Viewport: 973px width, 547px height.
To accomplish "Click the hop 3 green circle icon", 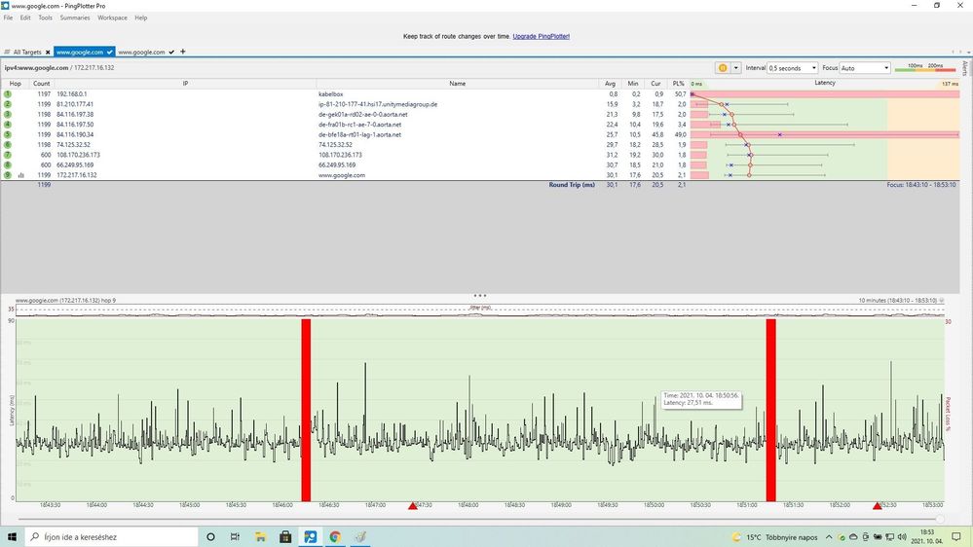I will 8,114.
